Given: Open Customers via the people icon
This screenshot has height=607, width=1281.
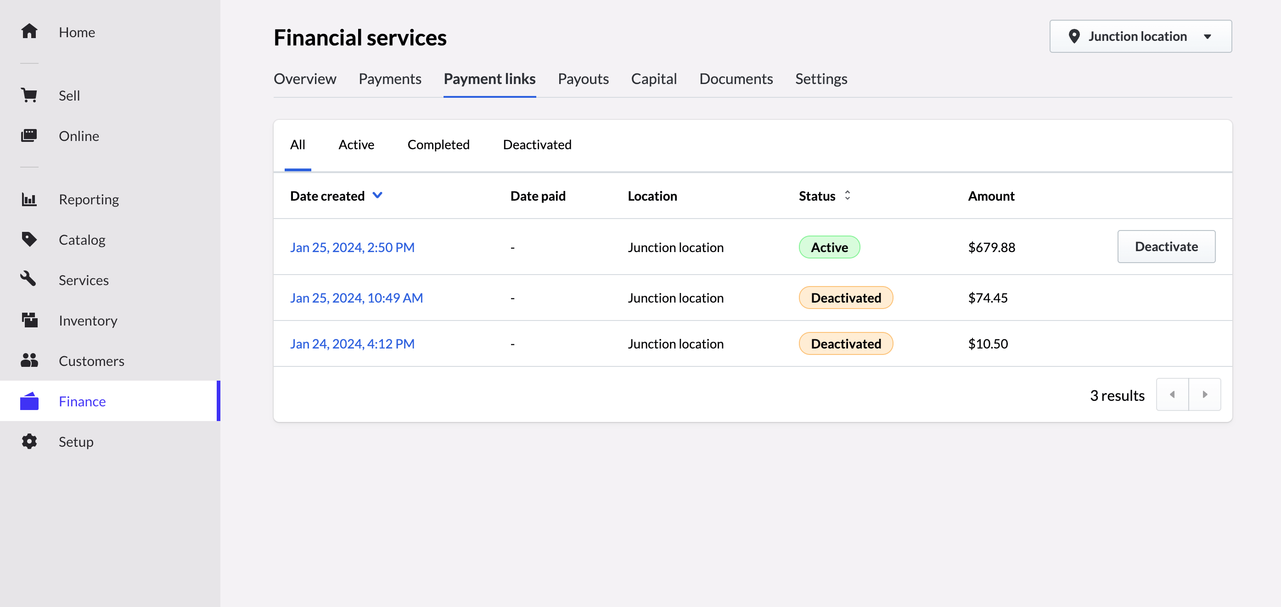Looking at the screenshot, I should (x=29, y=360).
